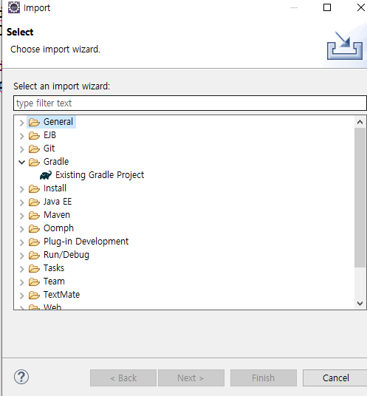Viewport: 367px width, 396px height.
Task: Maximize the Import dialog window
Action: point(327,7)
